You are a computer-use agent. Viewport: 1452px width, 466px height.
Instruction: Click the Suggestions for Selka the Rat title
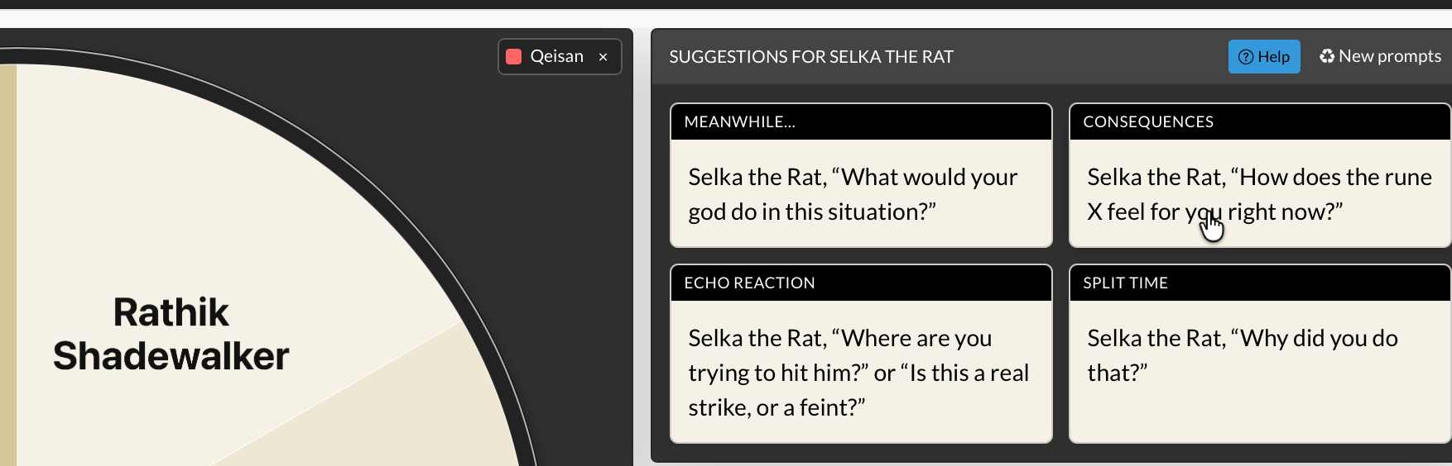(x=810, y=57)
